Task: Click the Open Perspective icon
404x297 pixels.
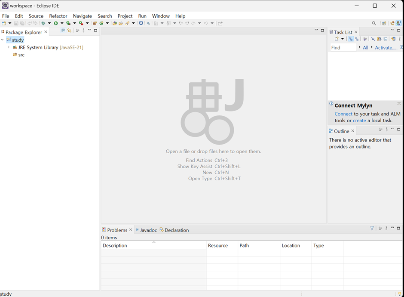Action: (384, 23)
